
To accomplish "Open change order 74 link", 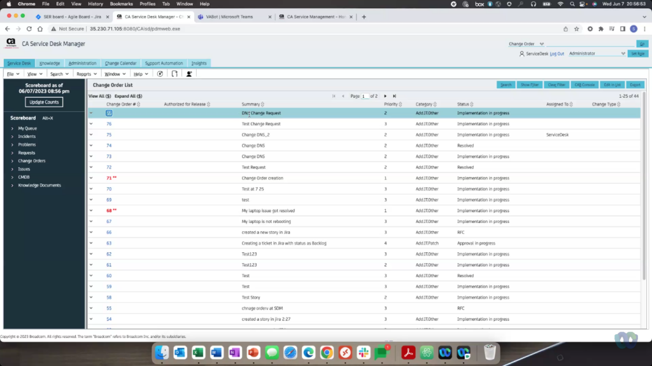I will click(109, 146).
